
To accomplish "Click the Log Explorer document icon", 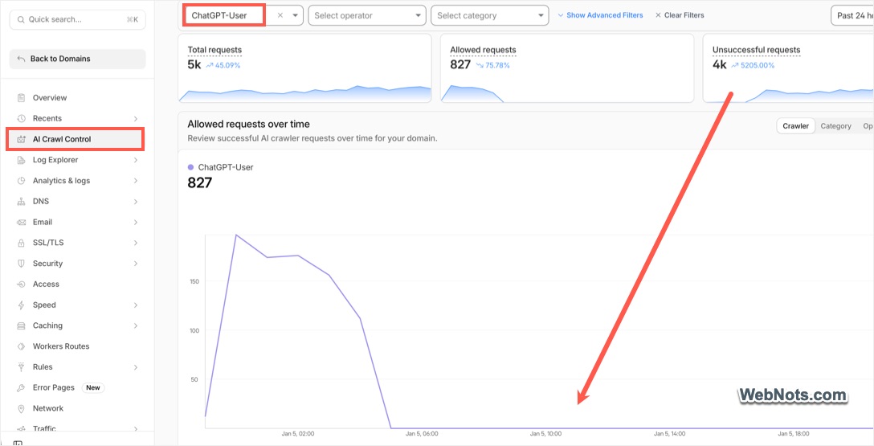I will coord(21,160).
